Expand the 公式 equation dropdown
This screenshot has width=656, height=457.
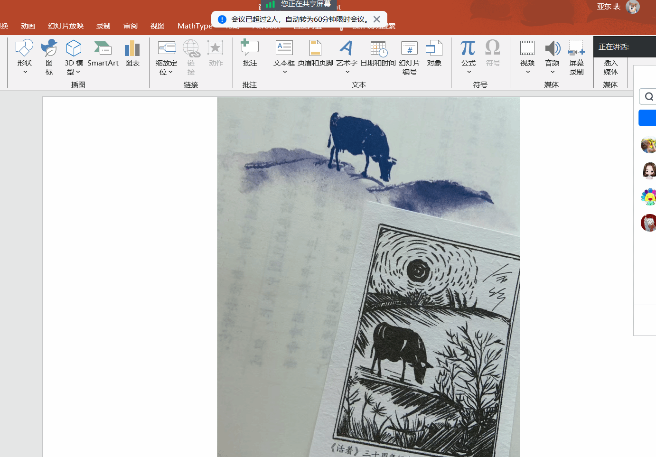coord(469,72)
